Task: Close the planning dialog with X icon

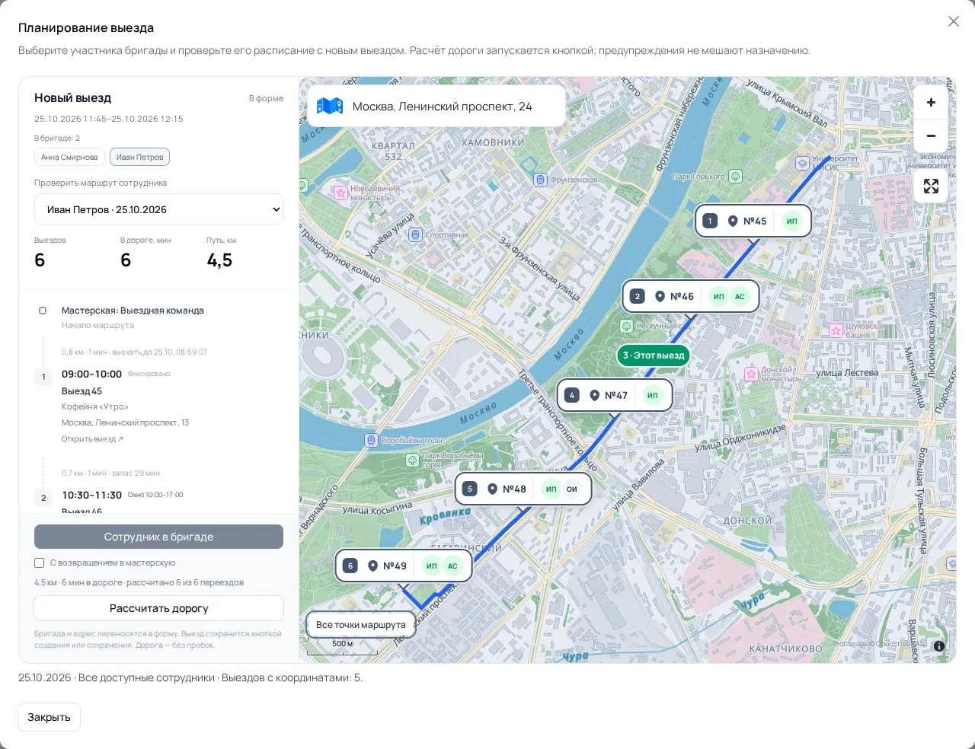Action: coord(954,21)
